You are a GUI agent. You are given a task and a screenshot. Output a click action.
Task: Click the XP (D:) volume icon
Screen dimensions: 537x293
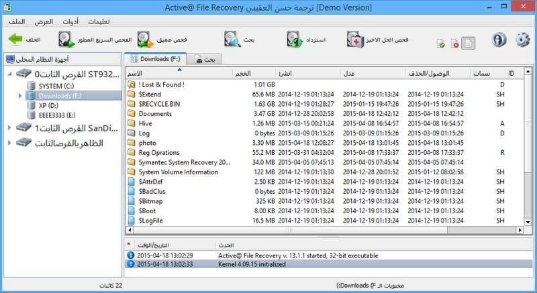click(31, 105)
